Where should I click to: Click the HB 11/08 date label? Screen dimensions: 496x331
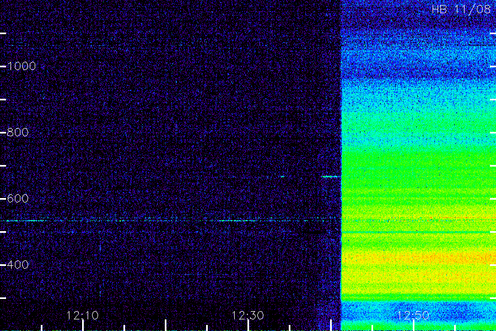(x=461, y=9)
